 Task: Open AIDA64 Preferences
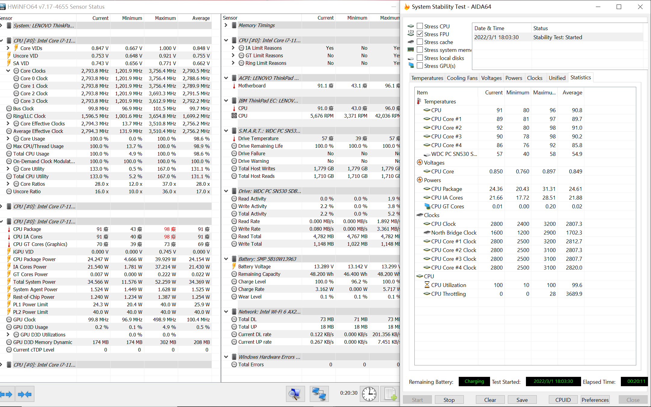pos(595,400)
